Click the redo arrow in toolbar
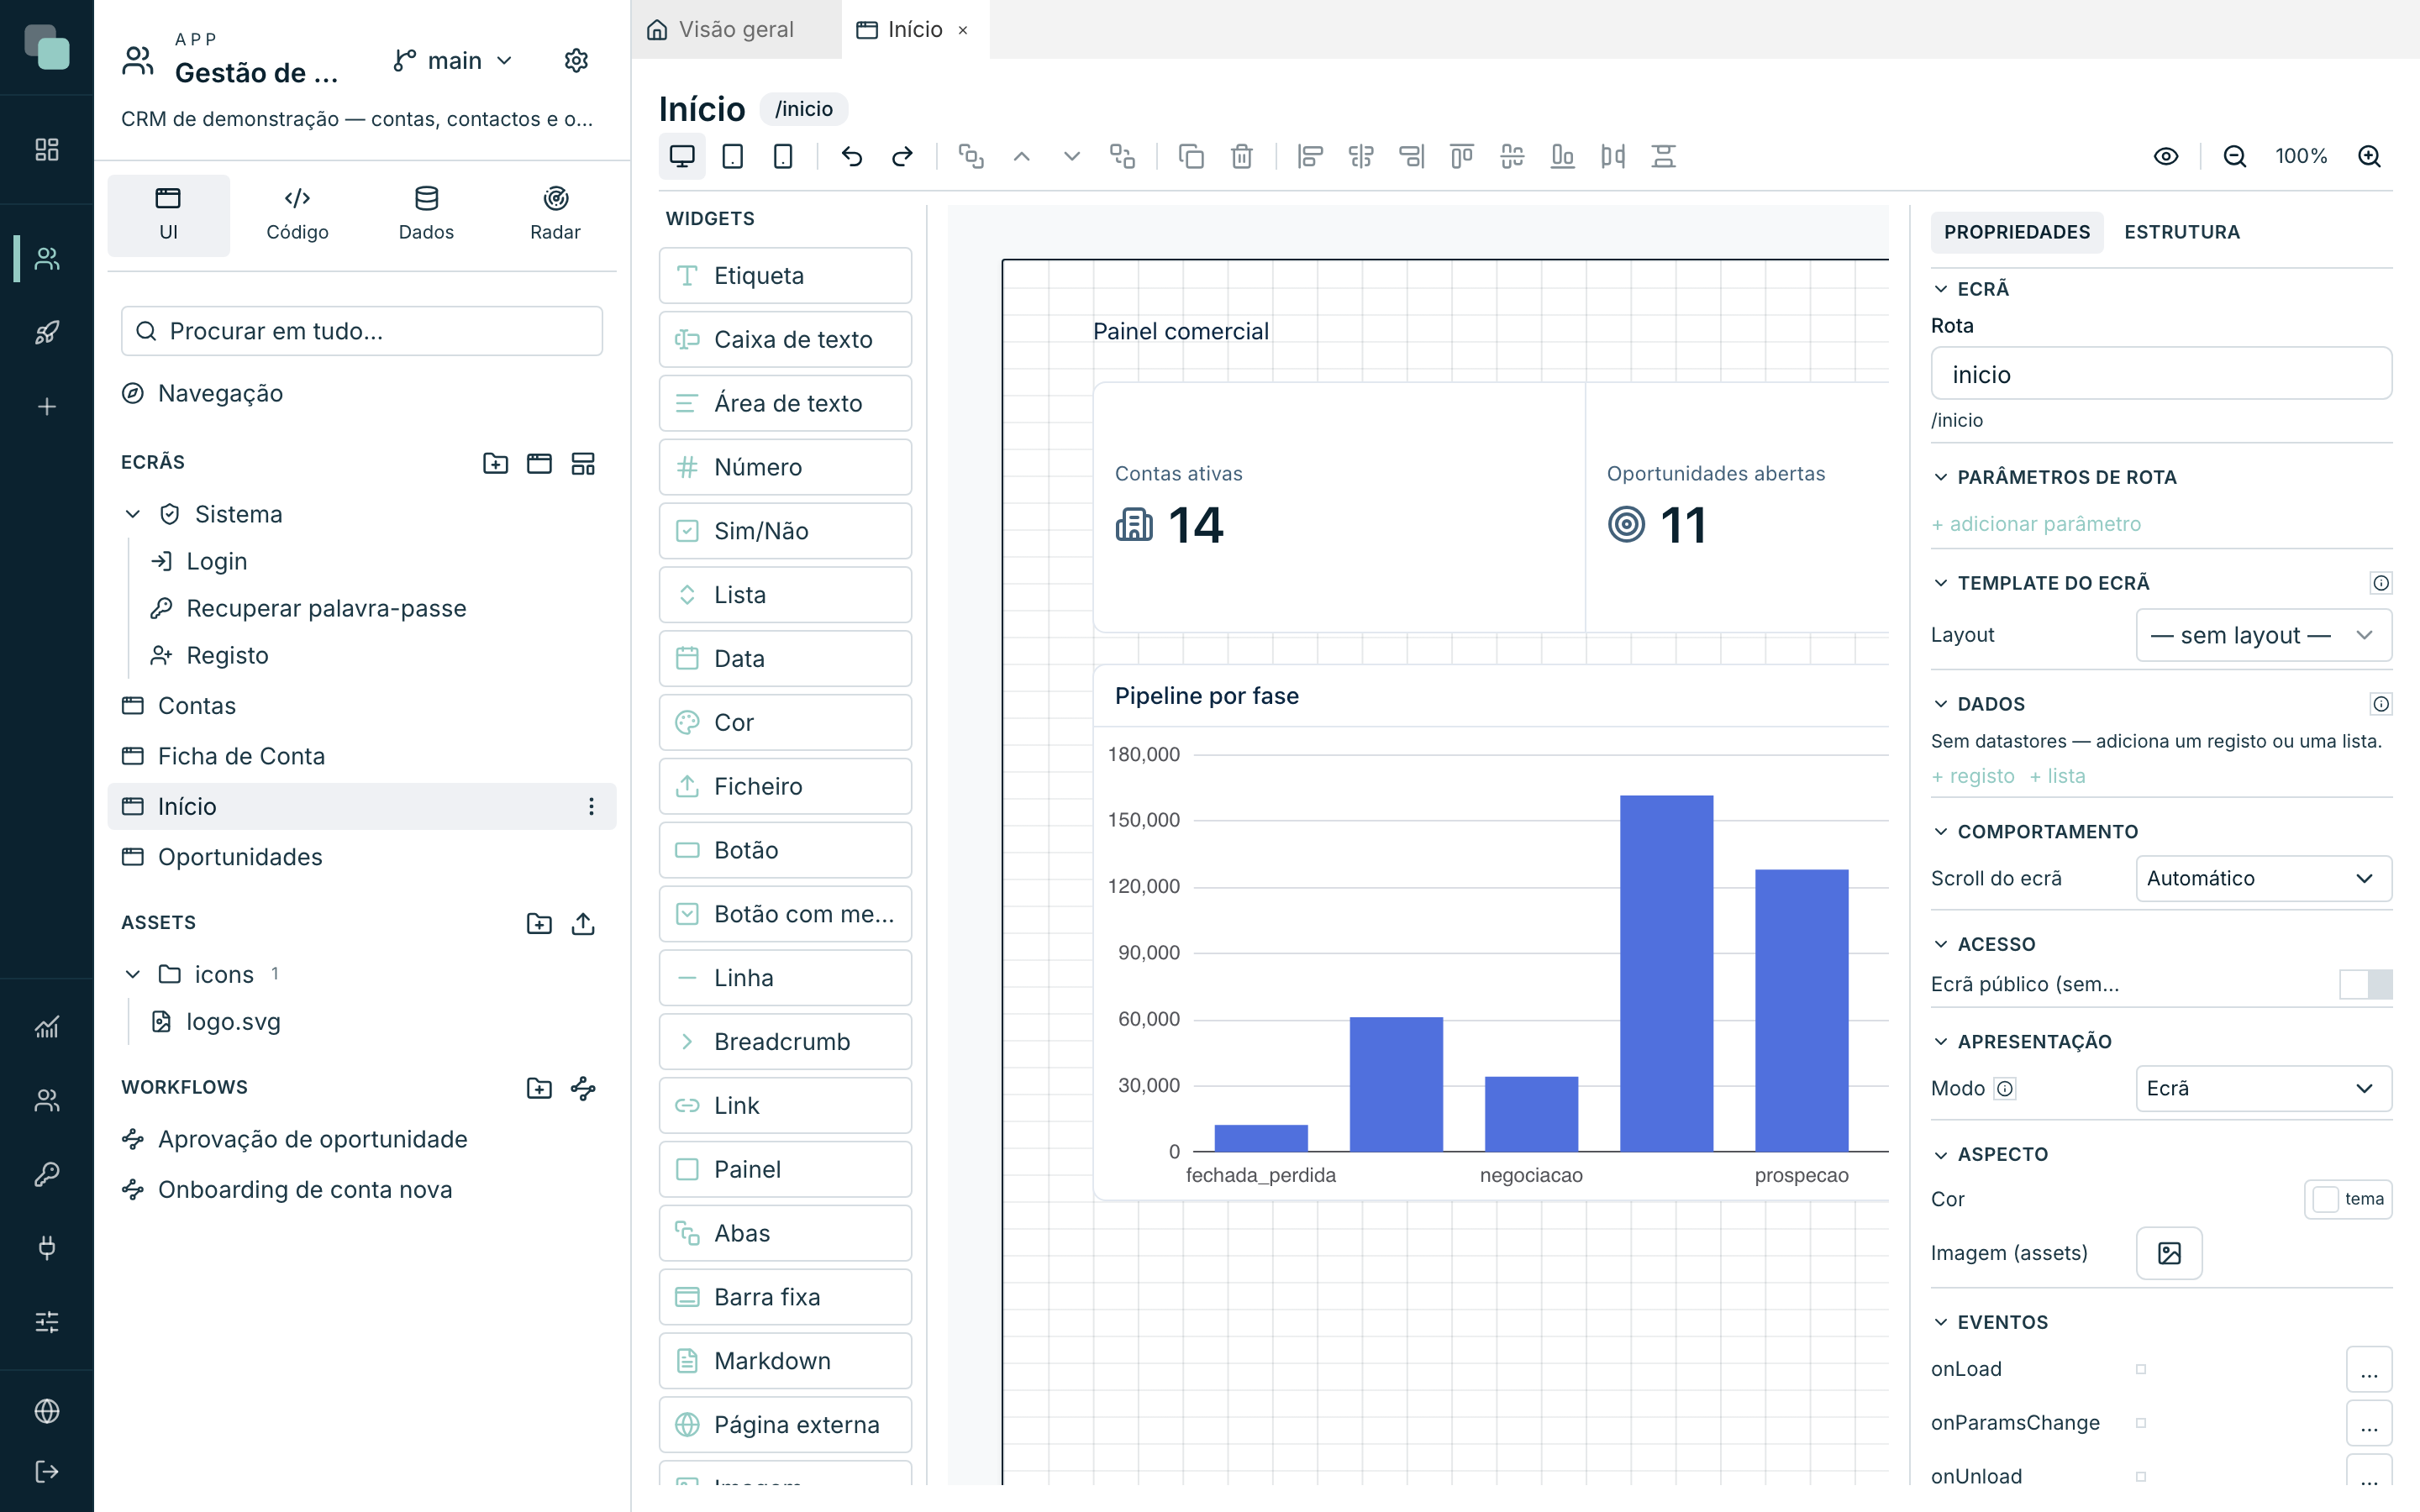The image size is (2420, 1512). click(x=902, y=156)
